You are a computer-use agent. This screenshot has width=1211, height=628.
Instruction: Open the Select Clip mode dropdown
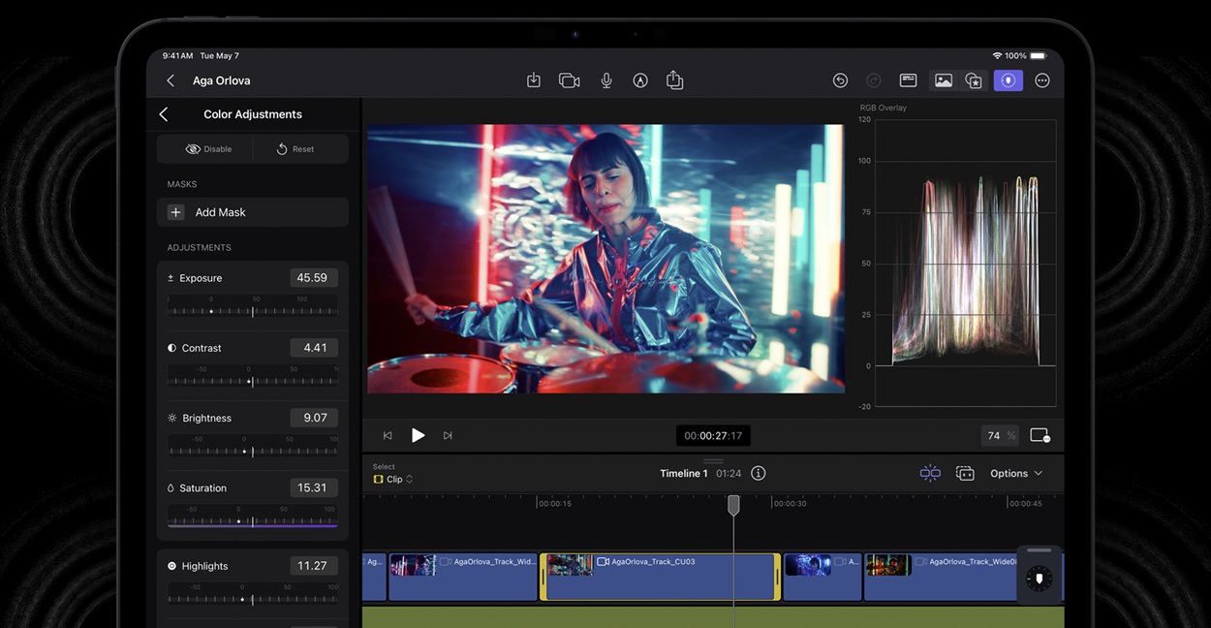click(393, 479)
